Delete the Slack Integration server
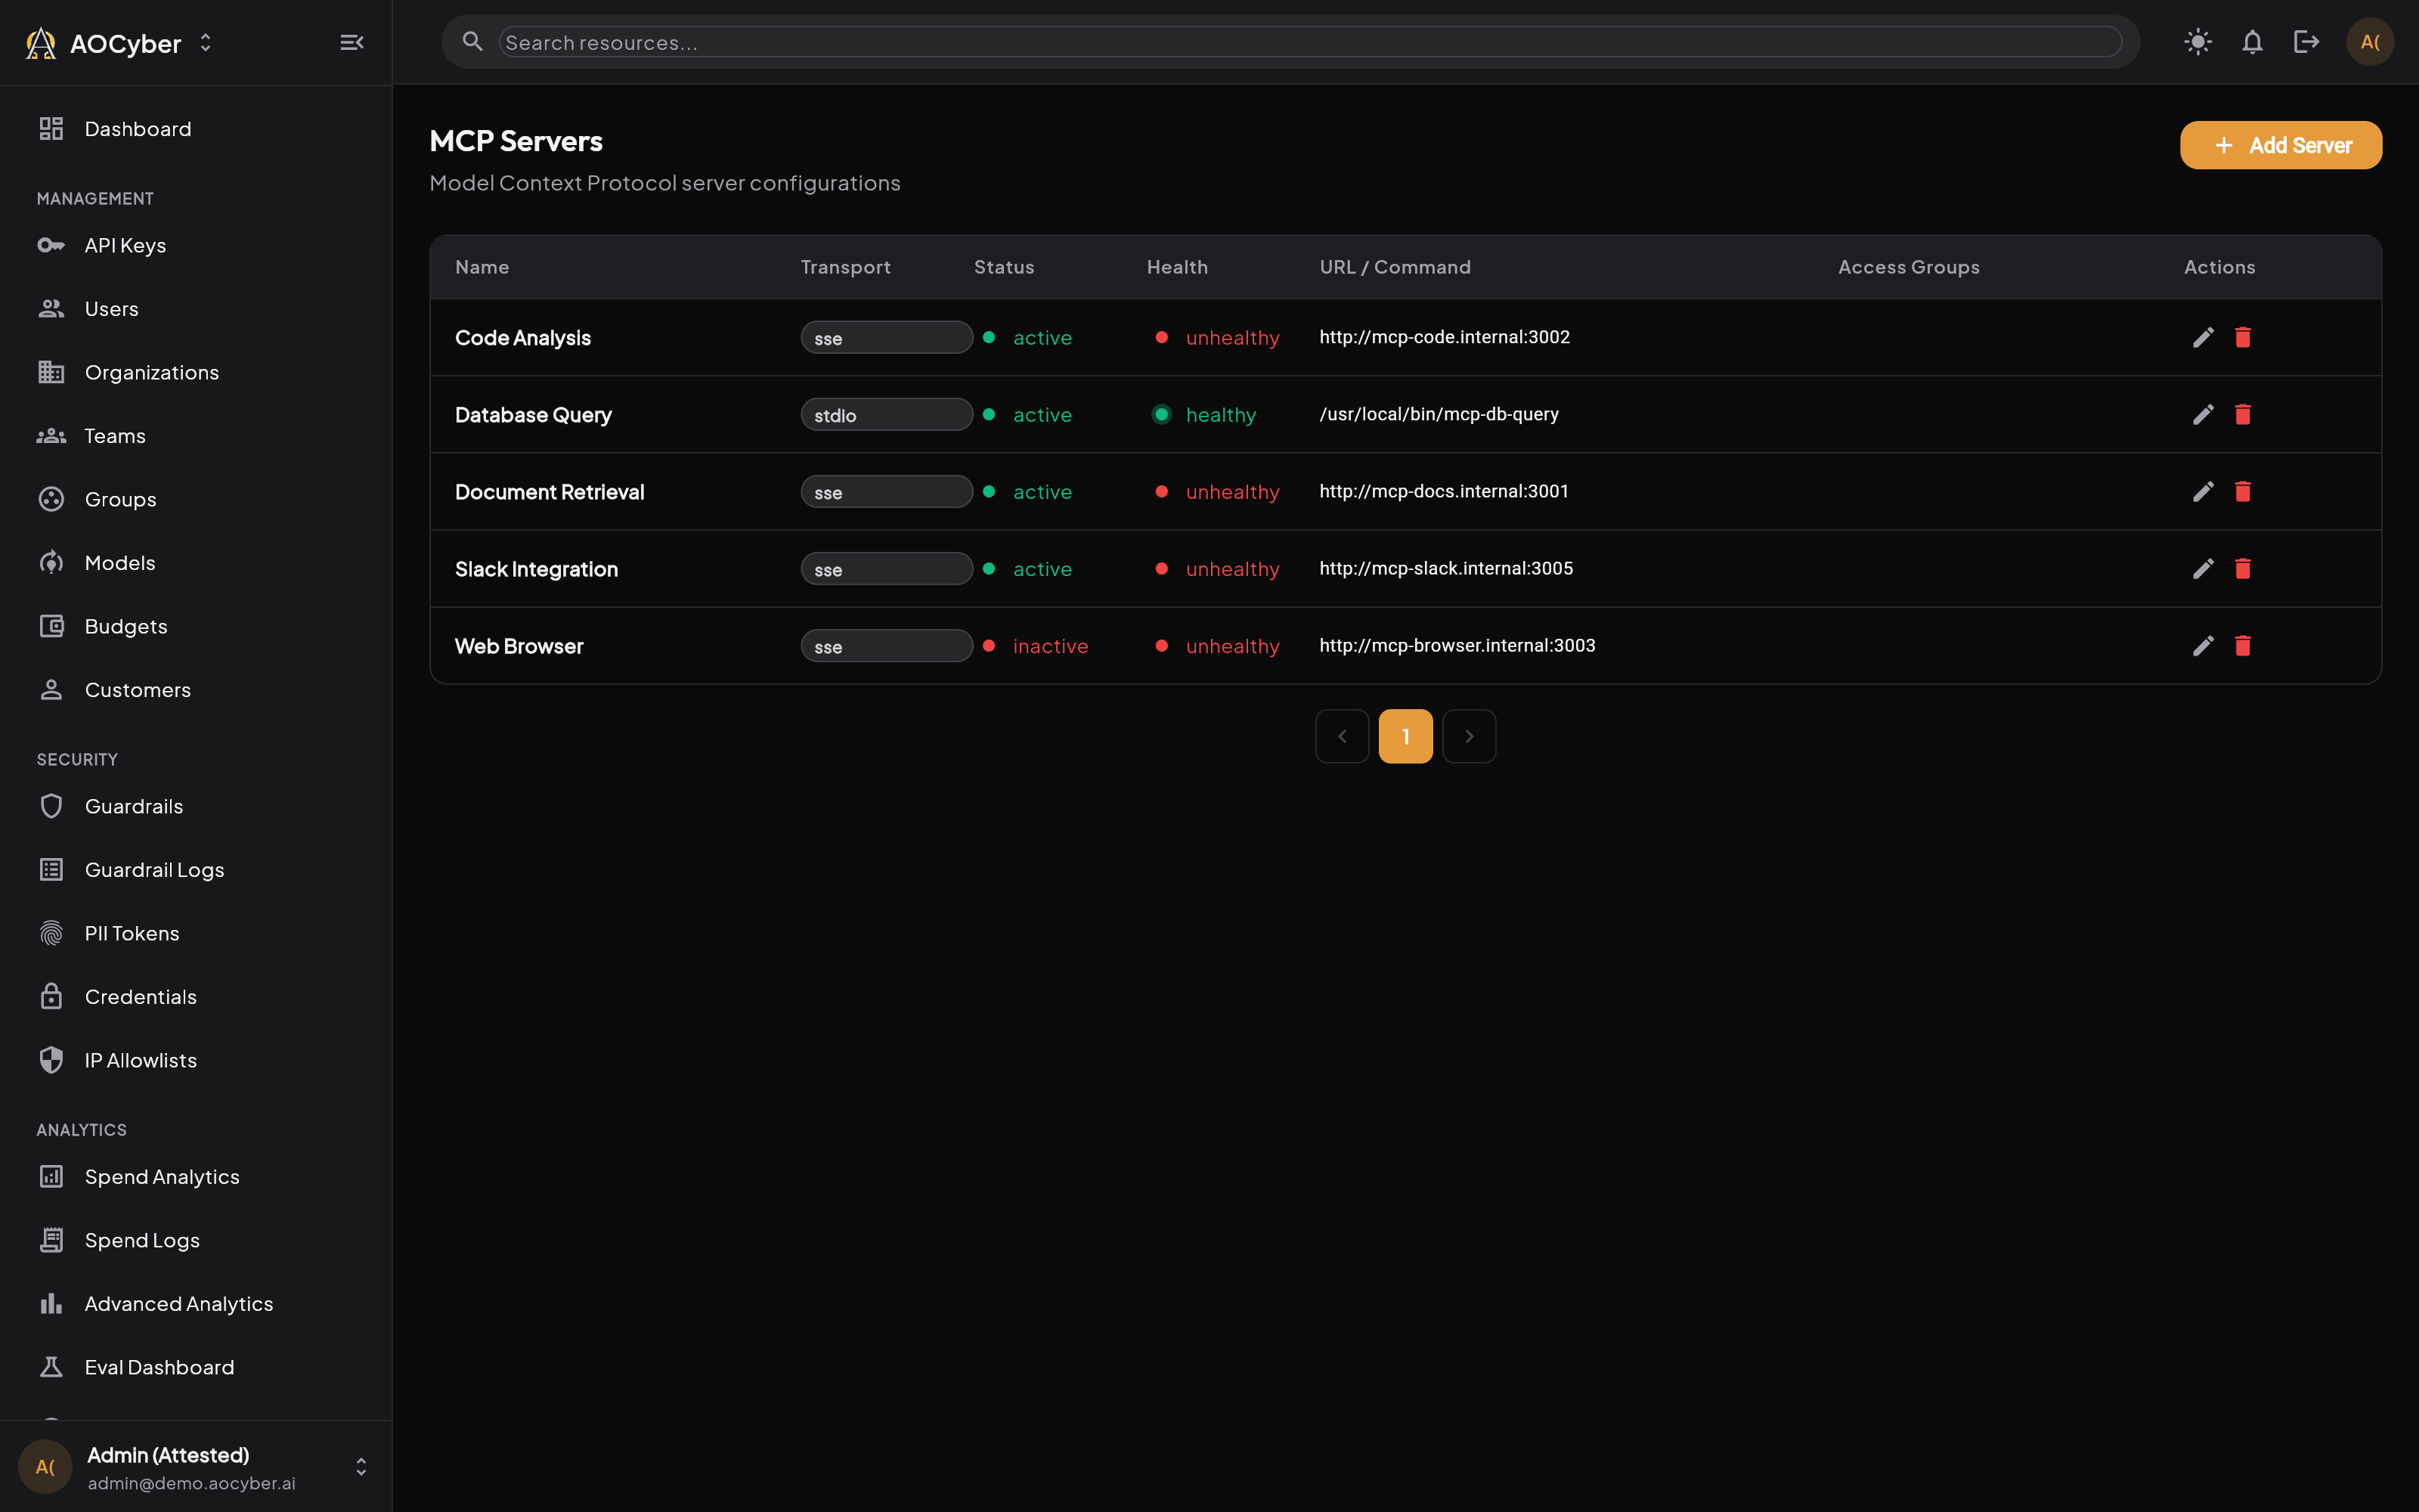The width and height of the screenshot is (2419, 1512). pos(2243,569)
